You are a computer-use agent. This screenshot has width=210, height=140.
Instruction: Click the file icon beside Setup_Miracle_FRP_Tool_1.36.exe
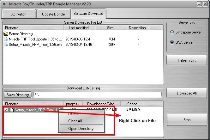6,44
